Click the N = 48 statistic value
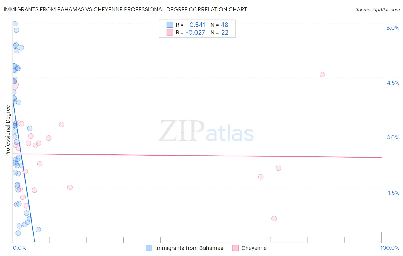 pos(219,25)
